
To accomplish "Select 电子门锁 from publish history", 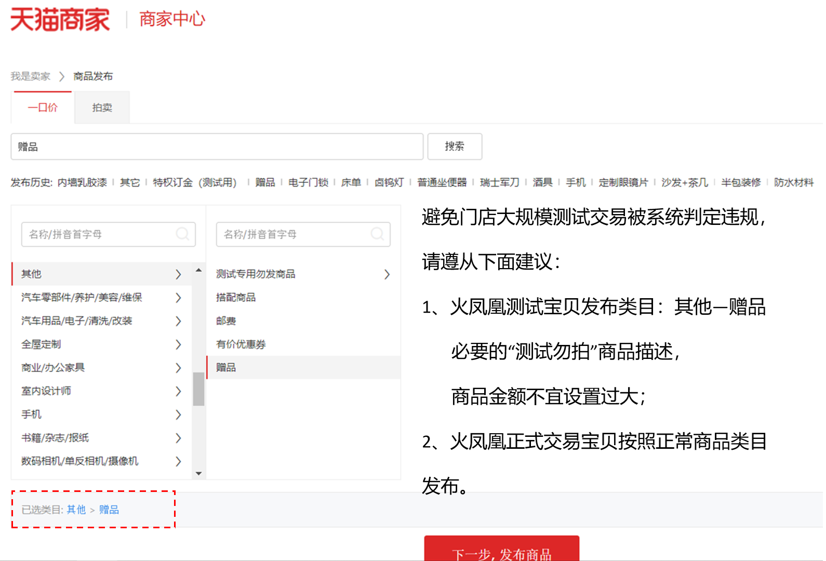I will click(308, 182).
